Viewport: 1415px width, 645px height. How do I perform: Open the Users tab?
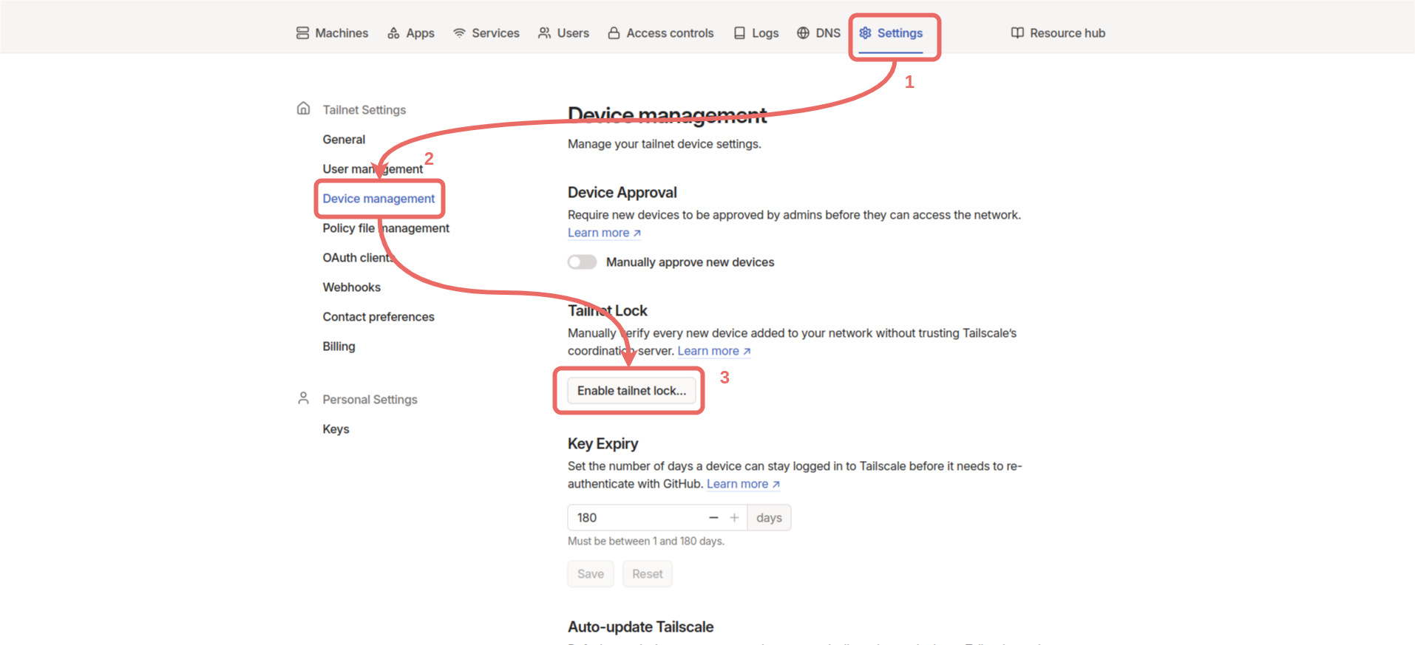click(563, 33)
